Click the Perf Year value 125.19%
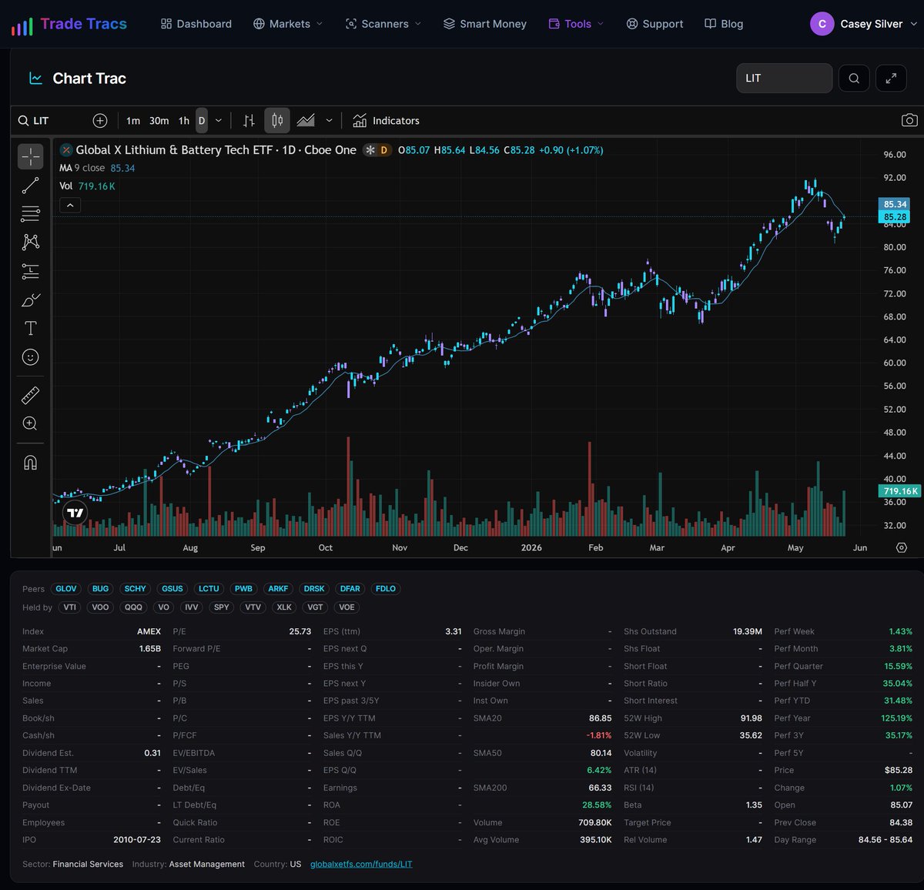924x890 pixels. [x=897, y=718]
